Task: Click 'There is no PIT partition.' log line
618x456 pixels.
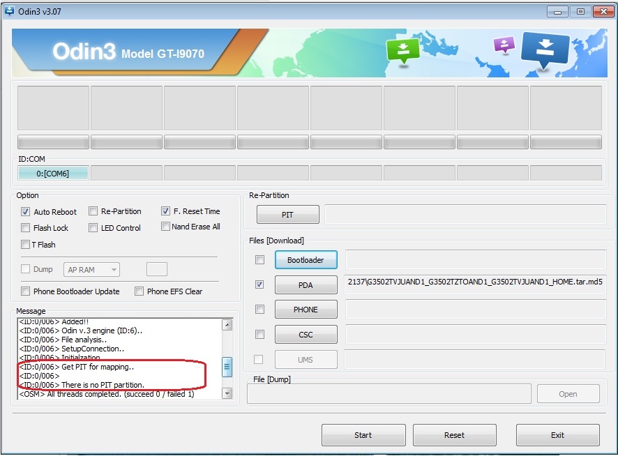Action: tap(82, 385)
